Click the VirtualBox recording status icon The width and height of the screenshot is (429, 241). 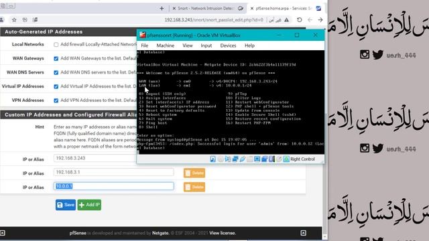264,159
